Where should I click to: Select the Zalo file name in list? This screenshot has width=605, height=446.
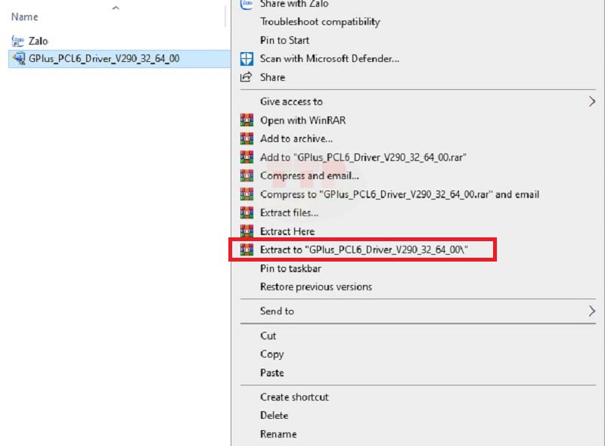tap(39, 41)
